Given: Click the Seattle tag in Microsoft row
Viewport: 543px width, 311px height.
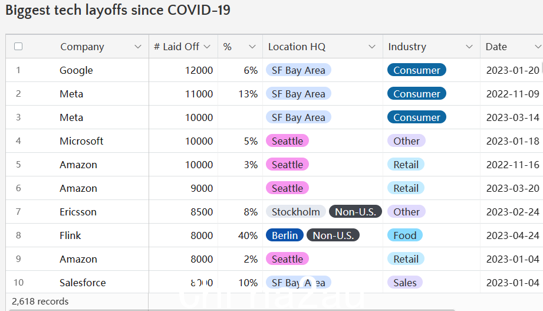Looking at the screenshot, I should (x=287, y=141).
